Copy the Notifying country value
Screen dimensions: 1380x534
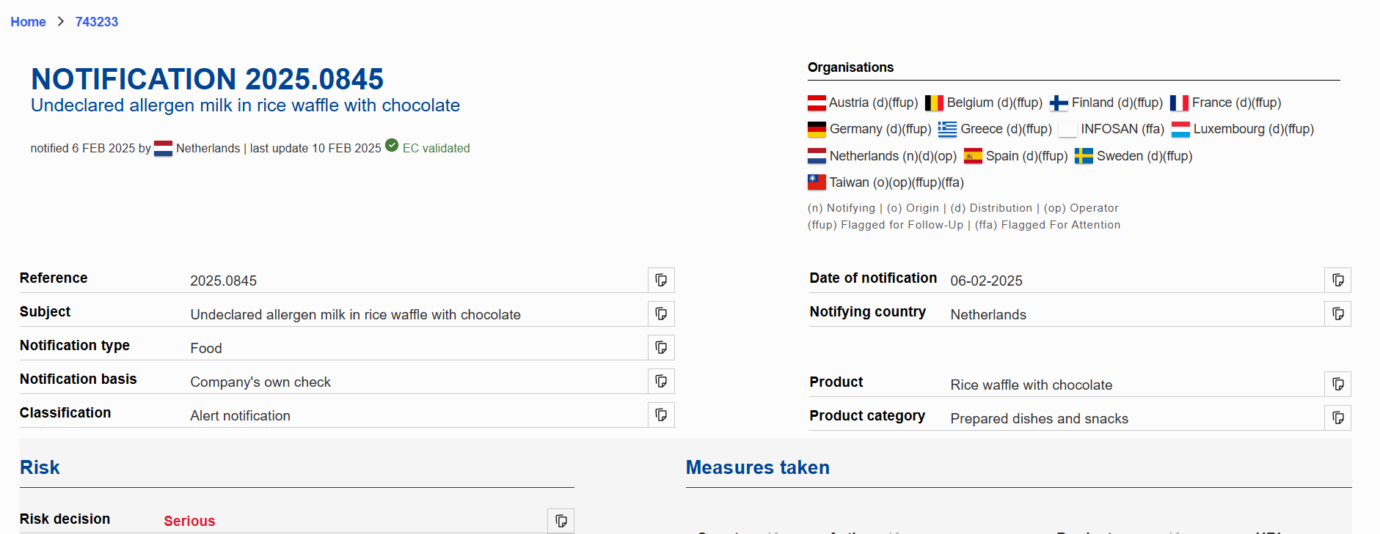1337,314
